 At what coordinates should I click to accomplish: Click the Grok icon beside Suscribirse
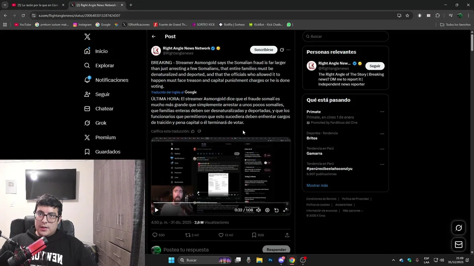click(x=282, y=50)
